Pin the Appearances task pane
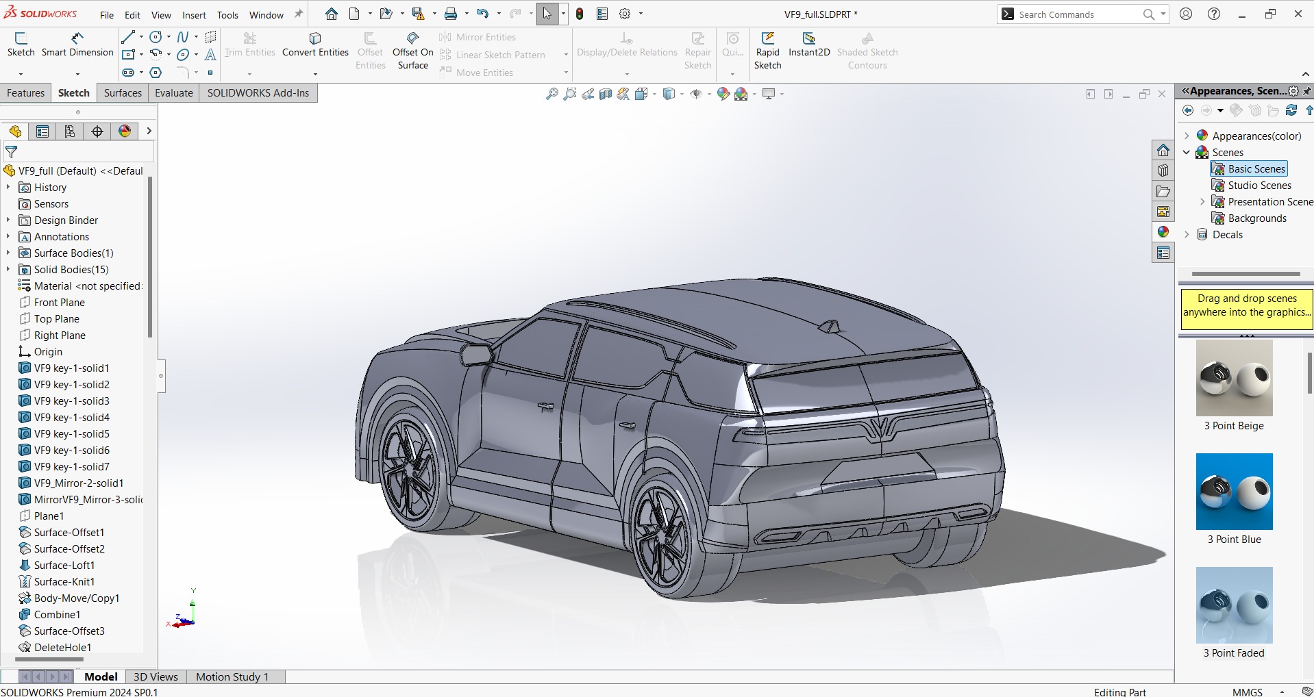Screen dimensions: 1314x697 click(1307, 91)
